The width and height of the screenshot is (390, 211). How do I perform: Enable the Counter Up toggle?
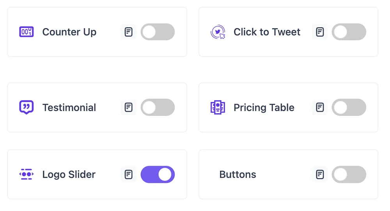(158, 32)
